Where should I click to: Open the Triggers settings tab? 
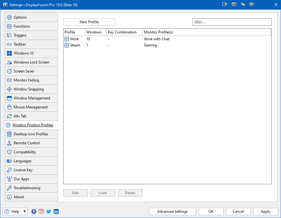31,35
